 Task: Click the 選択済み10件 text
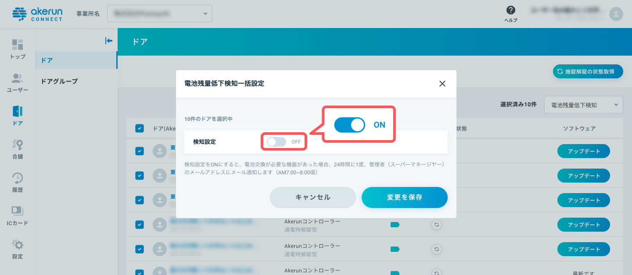[x=518, y=105]
